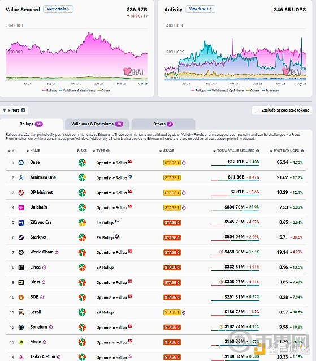
Task: Sort table by Name column header
Action: tap(33, 151)
